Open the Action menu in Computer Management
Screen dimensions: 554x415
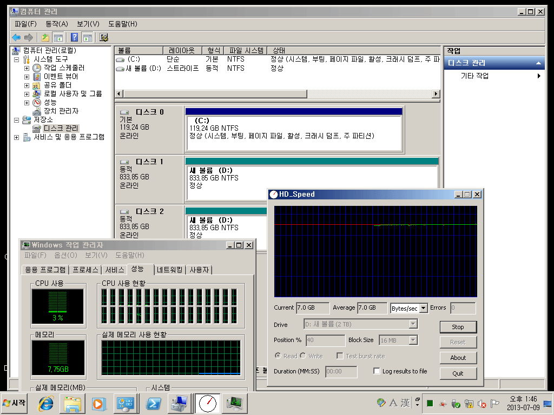tap(56, 24)
